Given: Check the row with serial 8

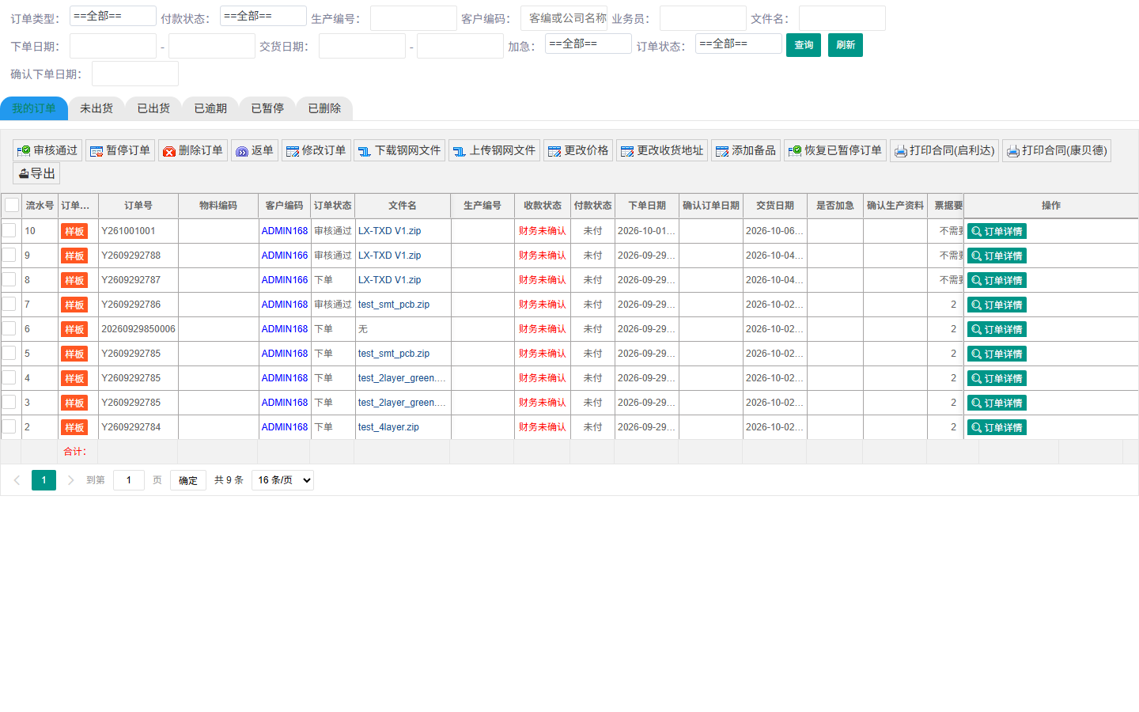Looking at the screenshot, I should 9,279.
